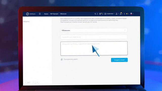The width and height of the screenshot is (162, 91).
Task: Jump to last page in pagination
Action: (37, 82)
